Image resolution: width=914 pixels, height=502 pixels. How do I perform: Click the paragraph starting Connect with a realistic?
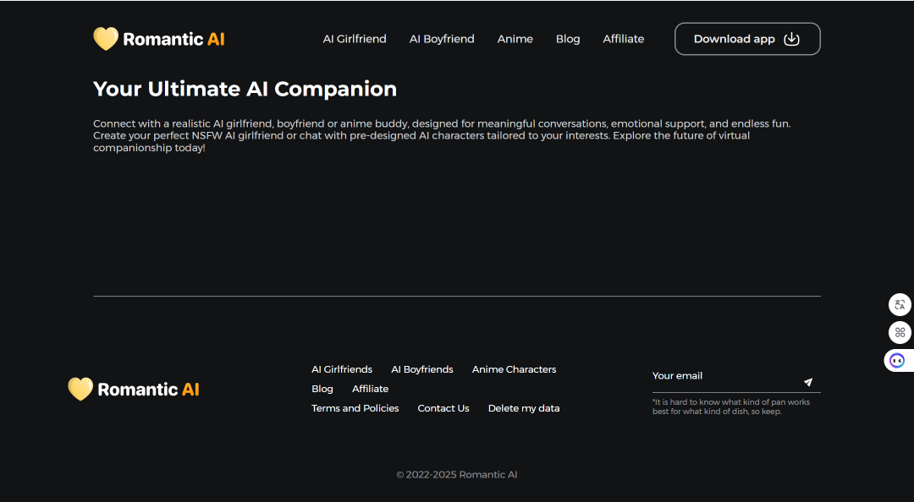click(x=442, y=136)
